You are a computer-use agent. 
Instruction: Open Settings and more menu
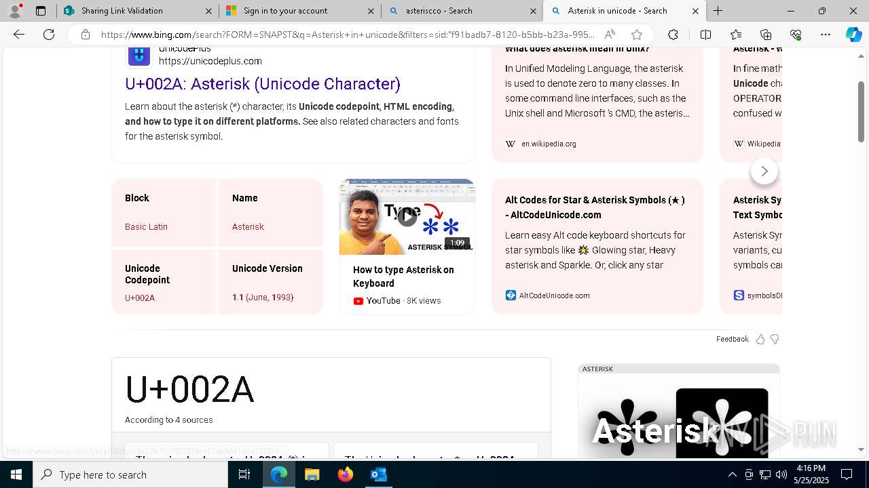[x=826, y=35]
